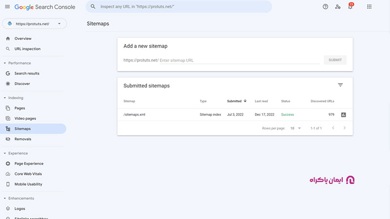The image size is (390, 219).
Task: Open the notifications bell
Action: (350, 7)
